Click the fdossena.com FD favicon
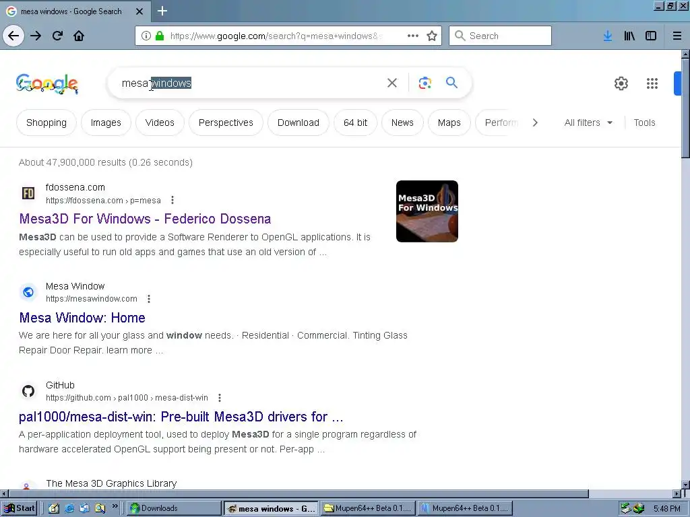Screen dimensions: 690x517 (28, 193)
